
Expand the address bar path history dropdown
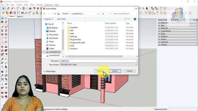(98, 14)
